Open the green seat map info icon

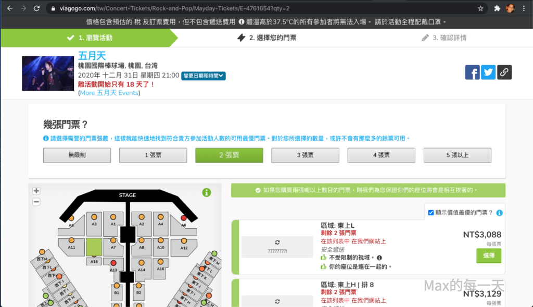click(x=207, y=193)
